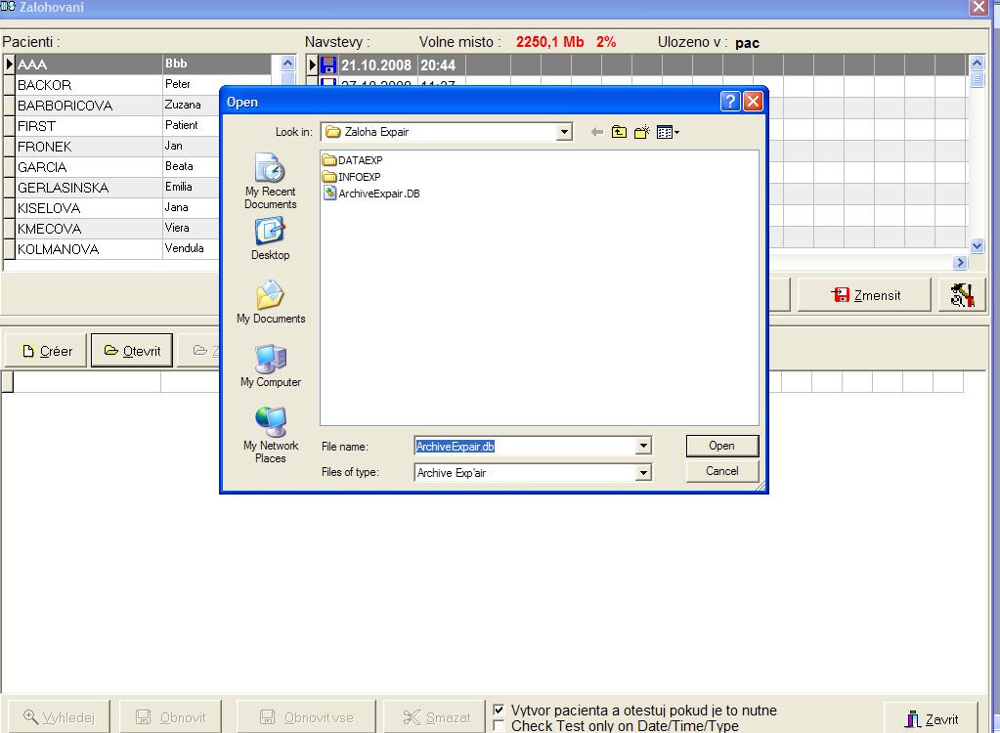Select the ArchiveExpair.DB file

[x=371, y=194]
